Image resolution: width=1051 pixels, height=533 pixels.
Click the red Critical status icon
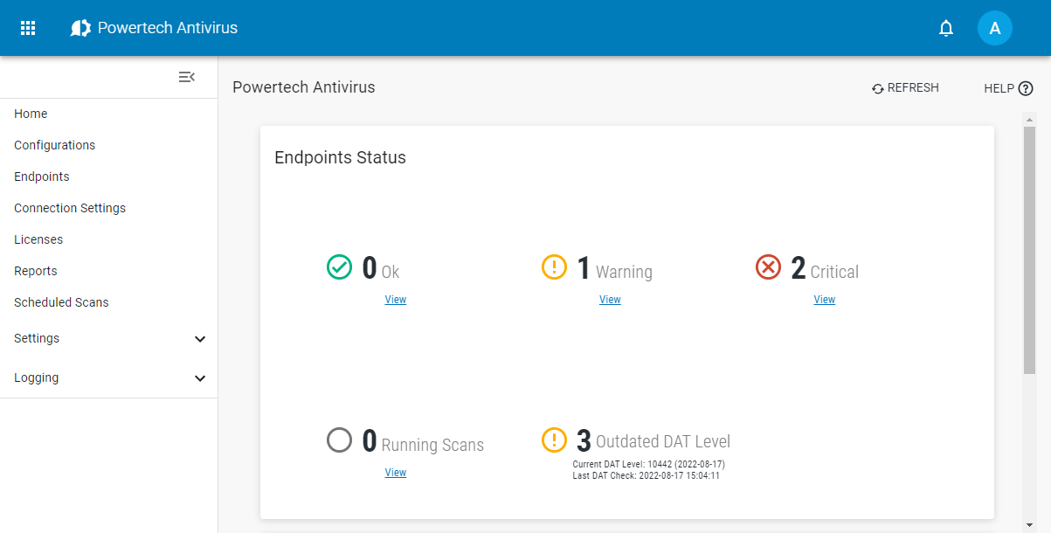(768, 266)
